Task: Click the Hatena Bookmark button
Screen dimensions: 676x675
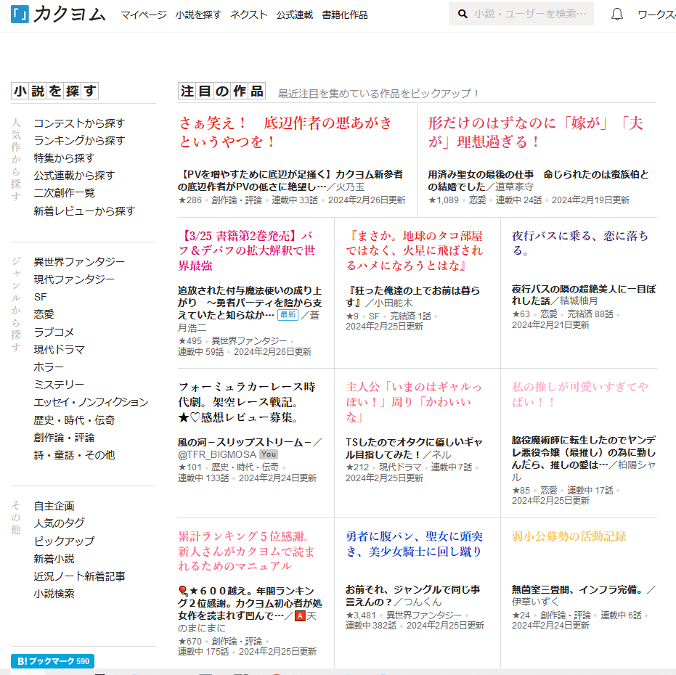Action: pos(52,661)
